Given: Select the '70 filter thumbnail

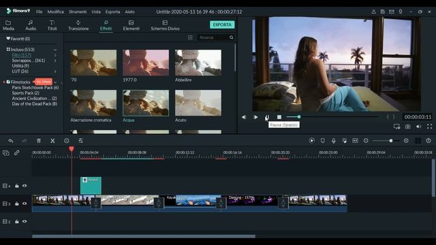Looking at the screenshot, I should [x=93, y=63].
